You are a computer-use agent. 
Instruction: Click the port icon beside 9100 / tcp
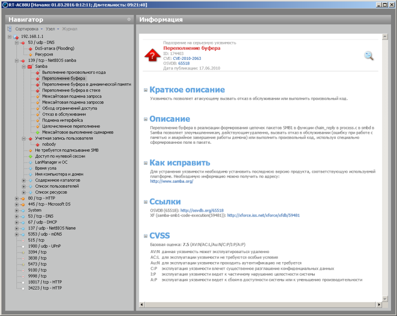coord(23,270)
